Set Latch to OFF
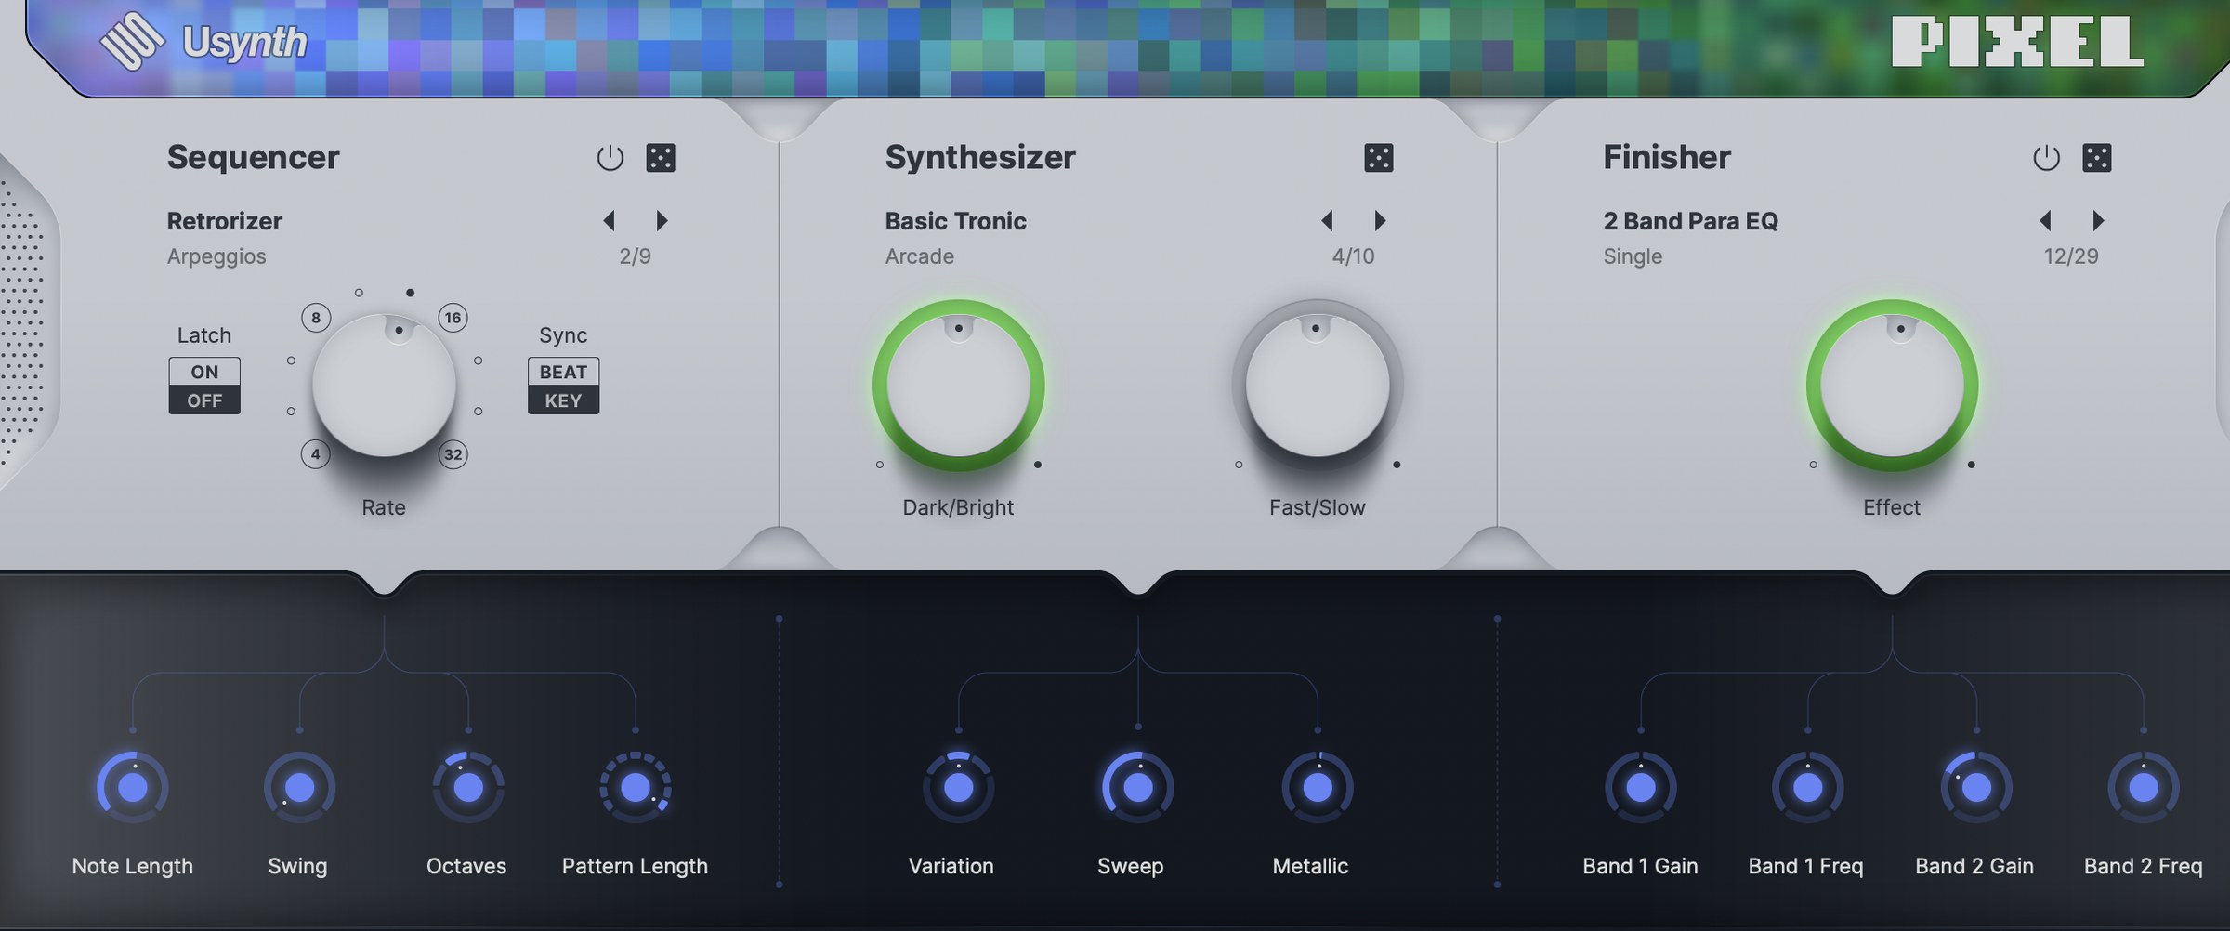2230x931 pixels. [204, 400]
